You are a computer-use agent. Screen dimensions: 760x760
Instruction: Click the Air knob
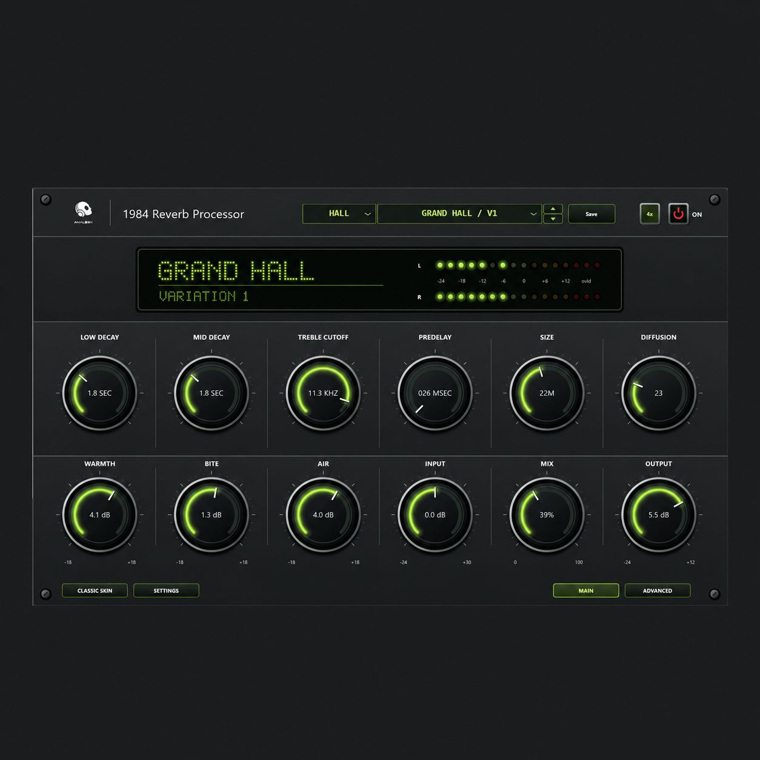coord(323,515)
